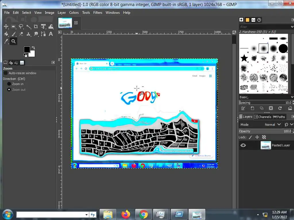Switch to the Channels tab
Image resolution: width=294 pixels, height=220 pixels.
pyautogui.click(x=262, y=117)
